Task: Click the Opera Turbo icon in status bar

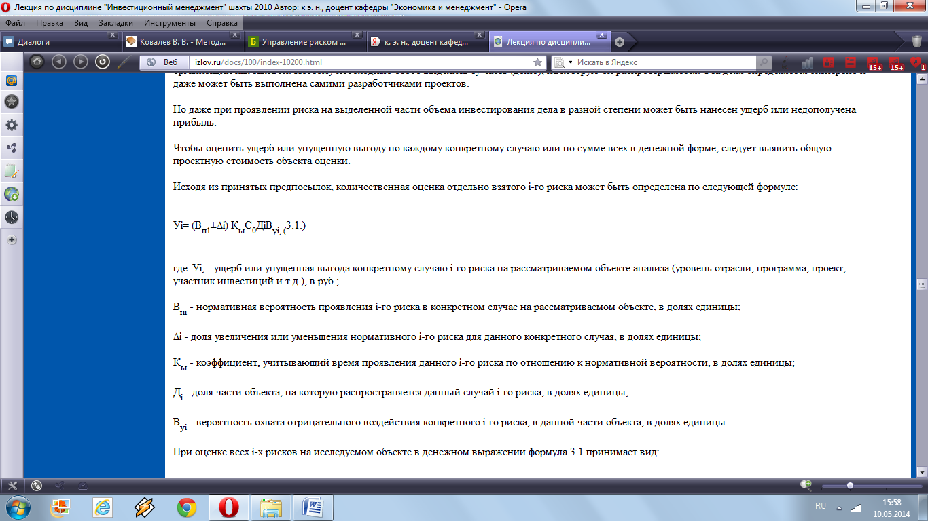Action: pos(82,485)
